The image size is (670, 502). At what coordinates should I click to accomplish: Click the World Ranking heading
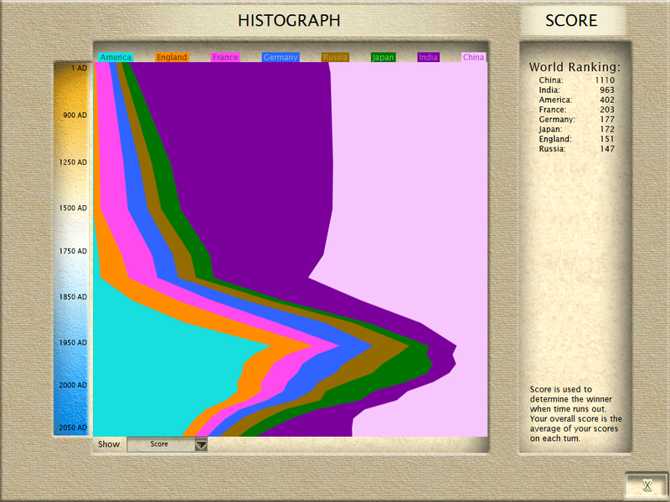[575, 67]
